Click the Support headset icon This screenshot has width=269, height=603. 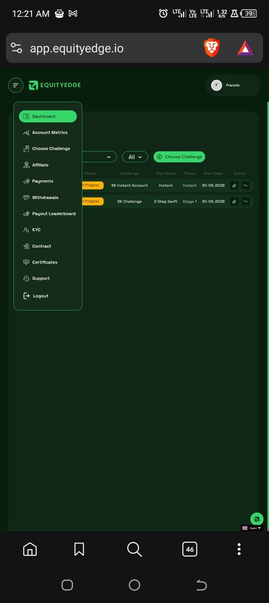tap(27, 278)
